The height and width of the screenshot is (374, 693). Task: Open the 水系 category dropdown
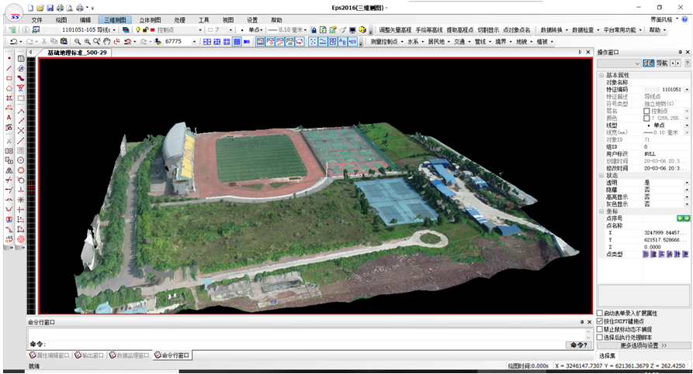415,42
